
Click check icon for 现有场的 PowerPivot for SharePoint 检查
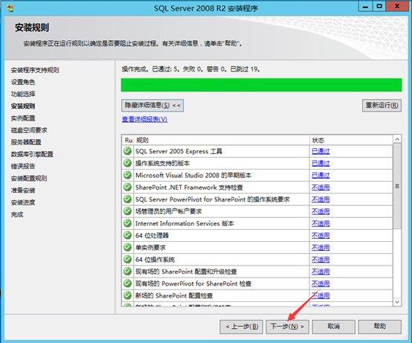coord(127,283)
